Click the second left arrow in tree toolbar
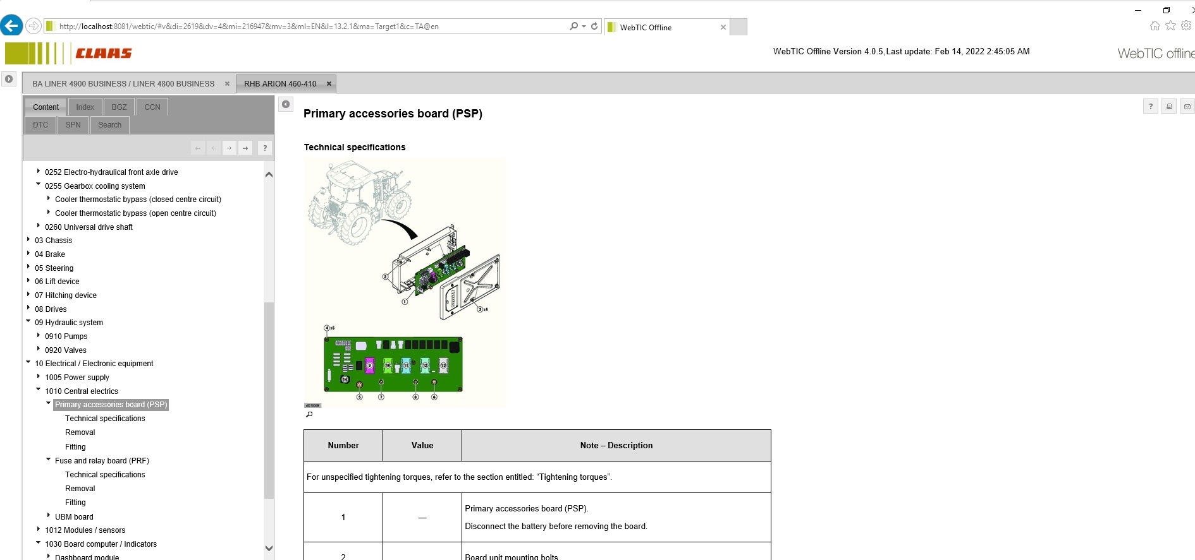 click(x=214, y=148)
